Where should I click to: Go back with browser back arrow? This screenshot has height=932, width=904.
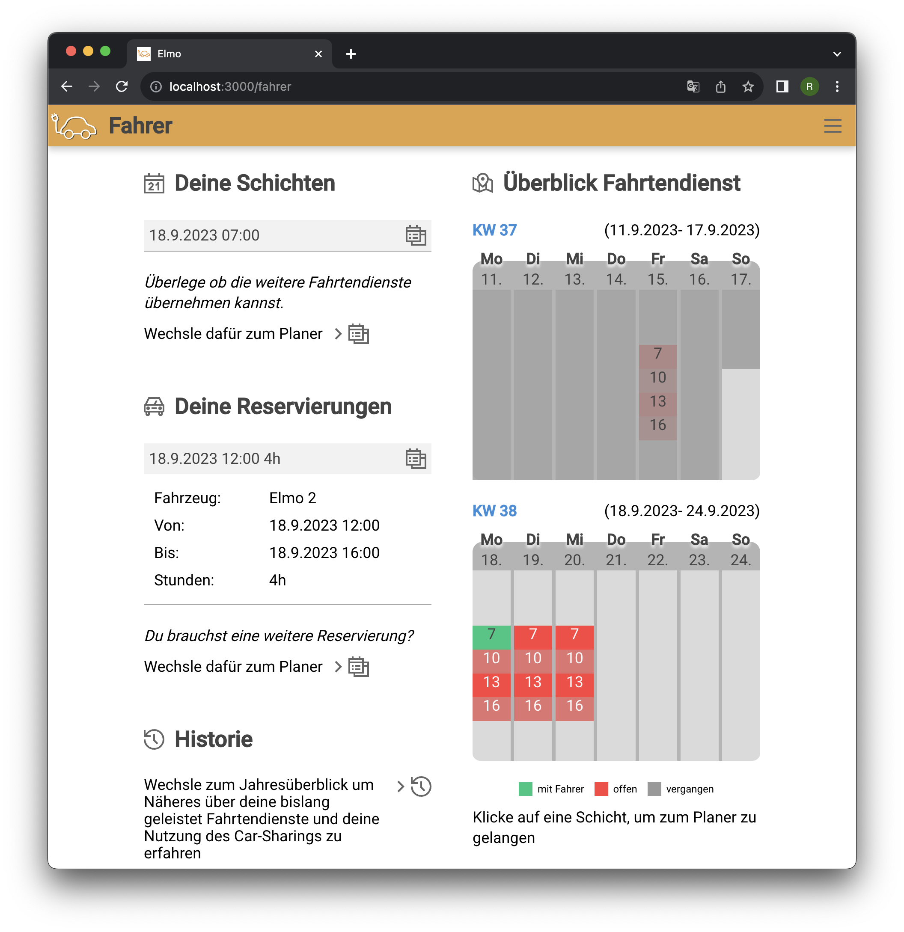coord(67,86)
